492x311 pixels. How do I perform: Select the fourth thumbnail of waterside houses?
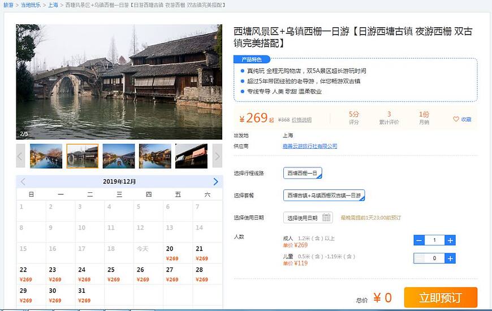(x=155, y=156)
